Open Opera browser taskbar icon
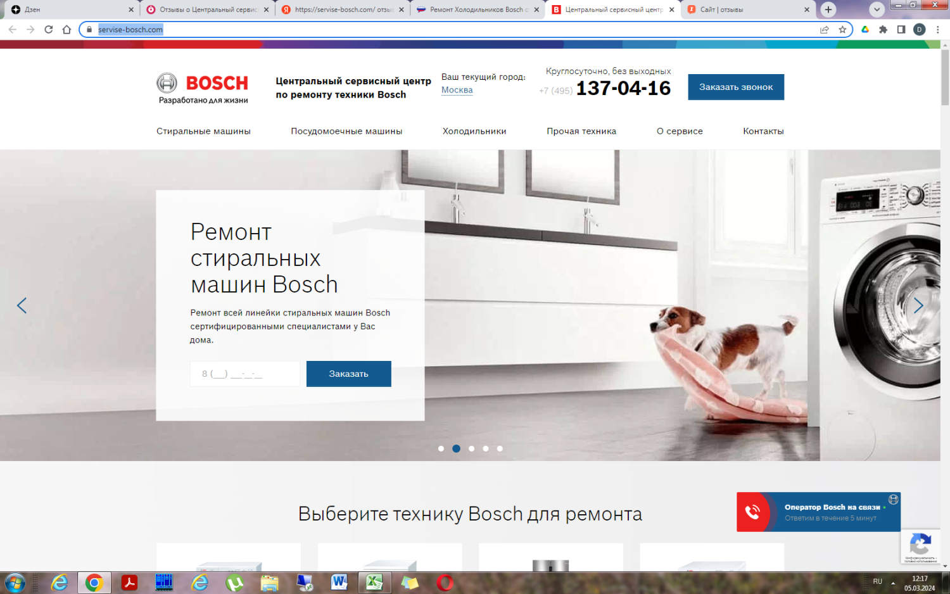This screenshot has height=594, width=950. [445, 583]
